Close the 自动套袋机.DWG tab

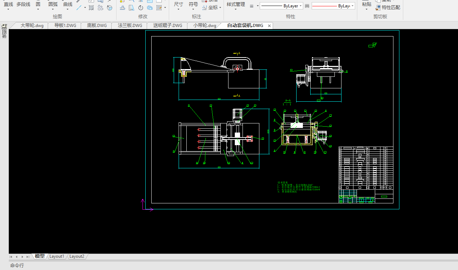click(x=269, y=26)
